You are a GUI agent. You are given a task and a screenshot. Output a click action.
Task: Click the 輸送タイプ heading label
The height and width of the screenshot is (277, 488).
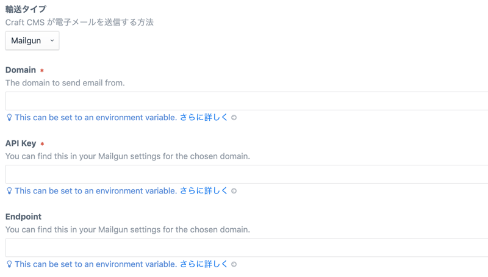26,9
